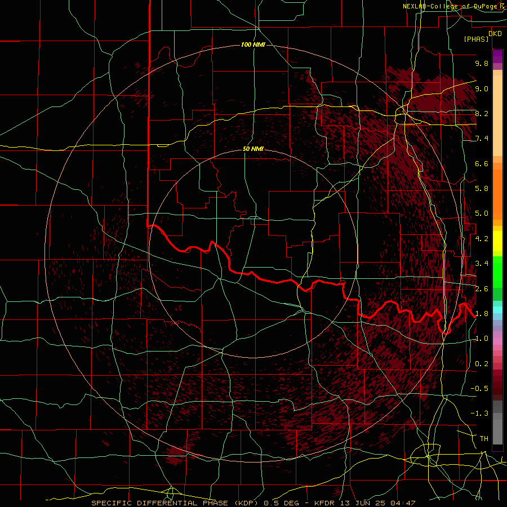Select the -1.3 scale value
Image resolution: width=507 pixels, height=507 pixels.
click(479, 414)
